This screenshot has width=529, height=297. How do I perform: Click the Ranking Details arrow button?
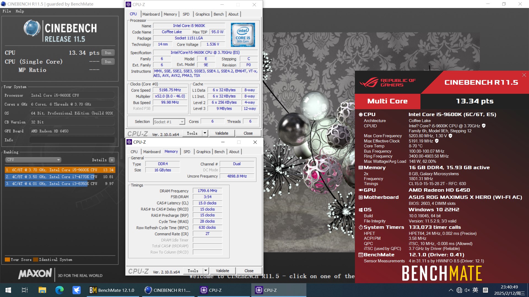pyautogui.click(x=112, y=160)
